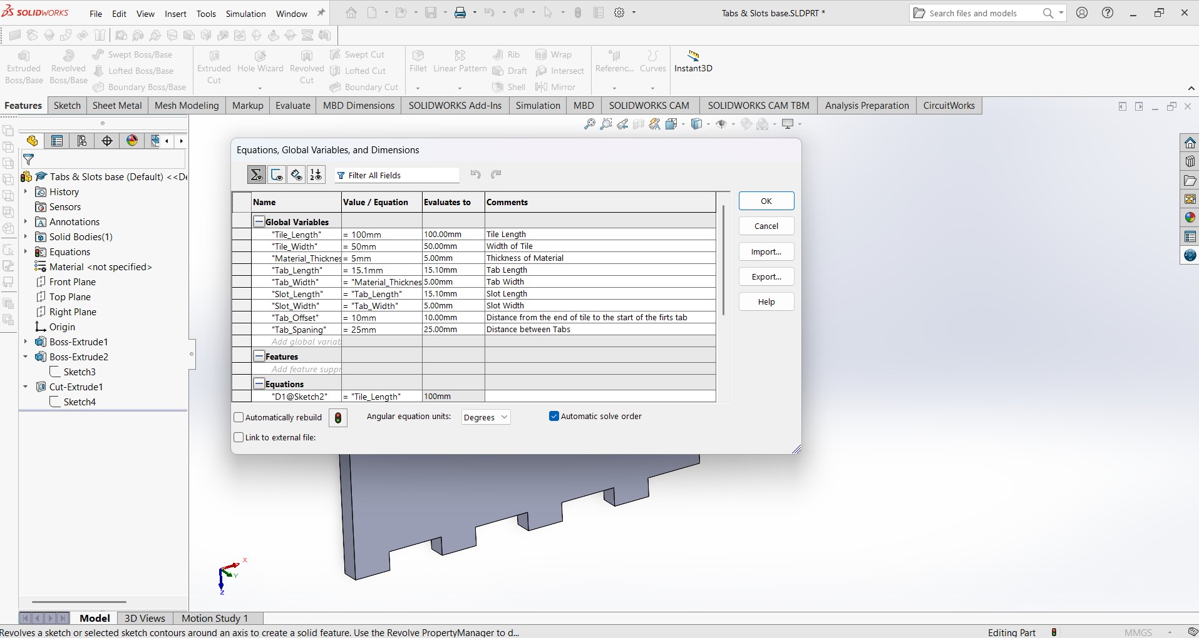Image resolution: width=1199 pixels, height=638 pixels.
Task: Switch to the Sheet Metal tab
Action: click(x=117, y=105)
